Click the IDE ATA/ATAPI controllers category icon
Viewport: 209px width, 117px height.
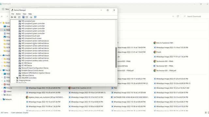17,78
